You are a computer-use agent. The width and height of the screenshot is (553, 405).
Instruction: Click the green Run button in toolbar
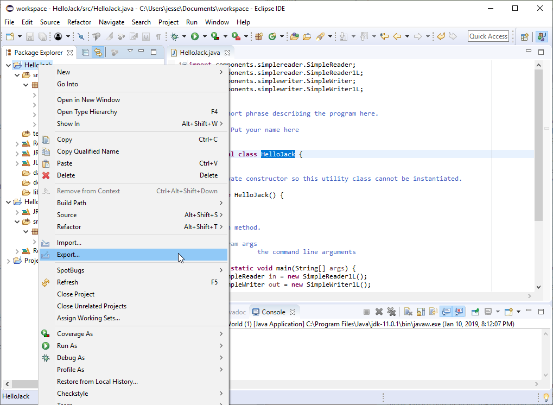195,36
